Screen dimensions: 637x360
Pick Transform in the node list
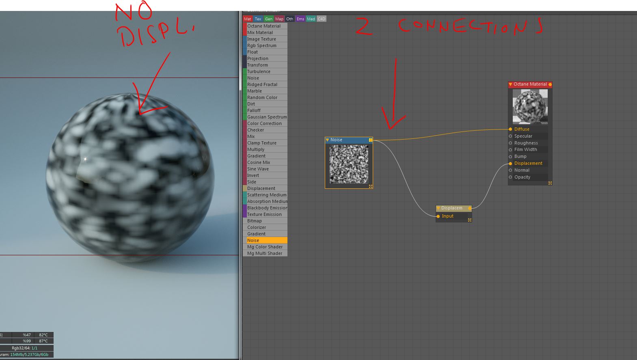click(265, 65)
